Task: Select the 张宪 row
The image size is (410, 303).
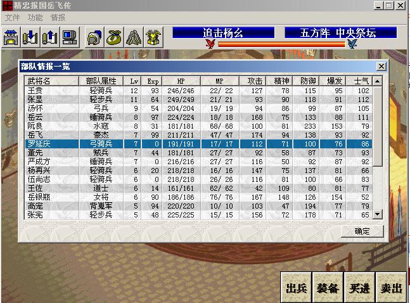Action: (198, 215)
